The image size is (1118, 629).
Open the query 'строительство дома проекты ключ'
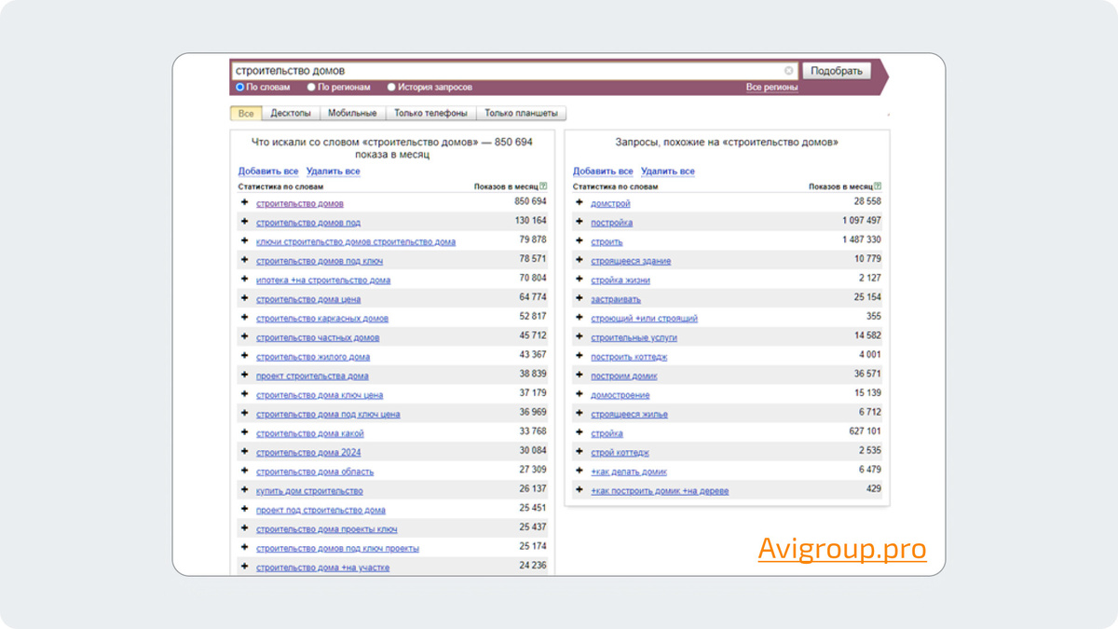click(327, 529)
